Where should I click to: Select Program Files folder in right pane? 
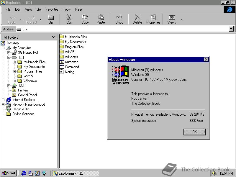pos(72,47)
